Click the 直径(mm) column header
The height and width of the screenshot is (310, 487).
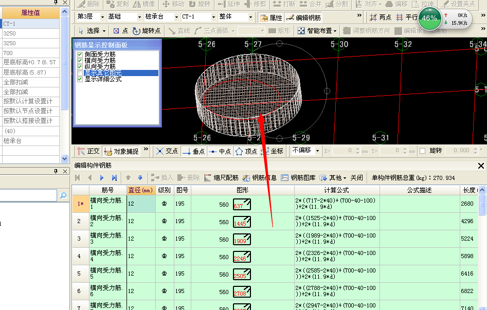tap(141, 190)
